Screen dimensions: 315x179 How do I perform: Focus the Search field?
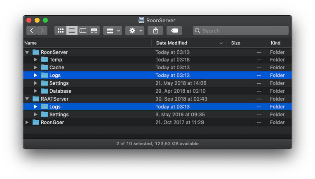(241, 31)
